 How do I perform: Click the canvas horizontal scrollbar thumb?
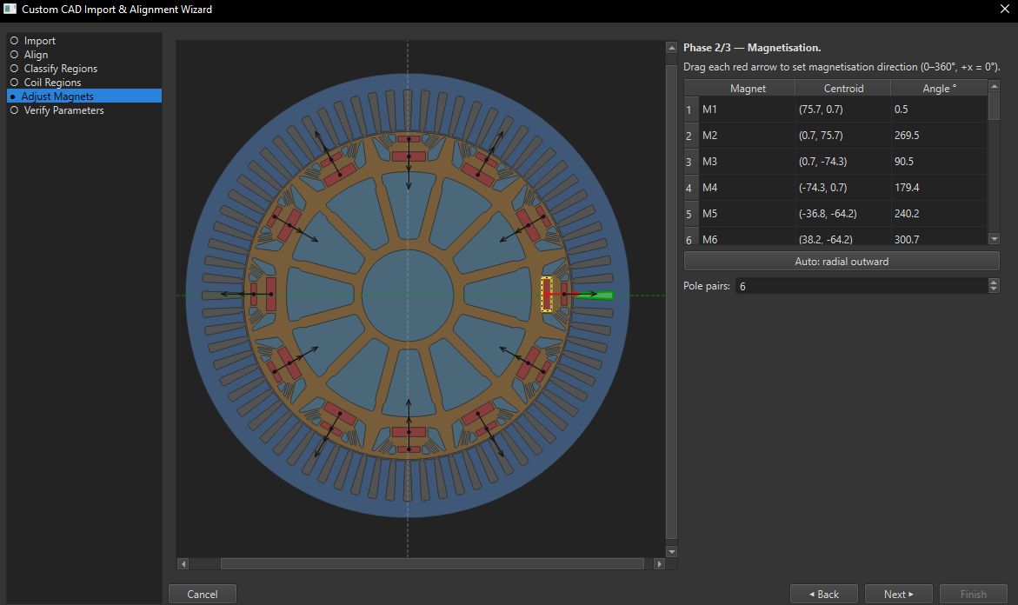pyautogui.click(x=432, y=563)
